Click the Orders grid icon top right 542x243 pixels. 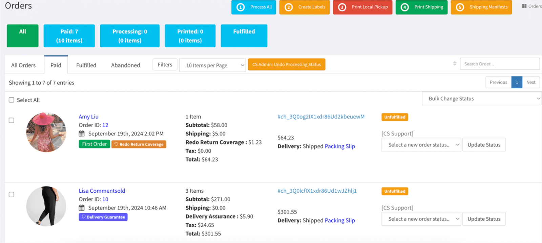click(524, 6)
